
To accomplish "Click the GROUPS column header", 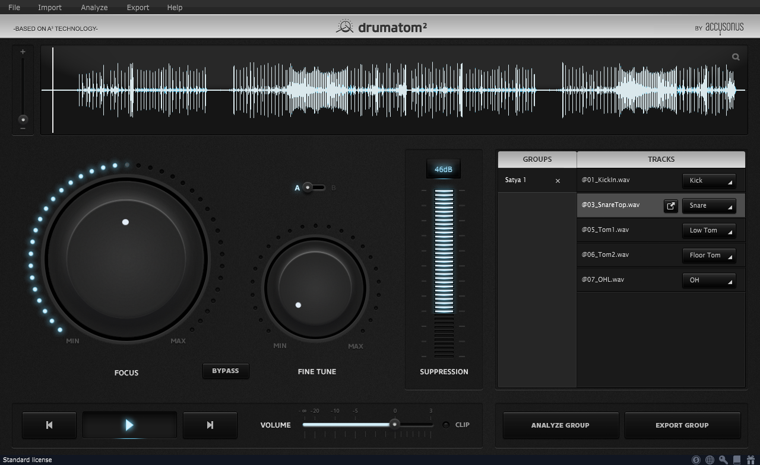I will click(537, 159).
